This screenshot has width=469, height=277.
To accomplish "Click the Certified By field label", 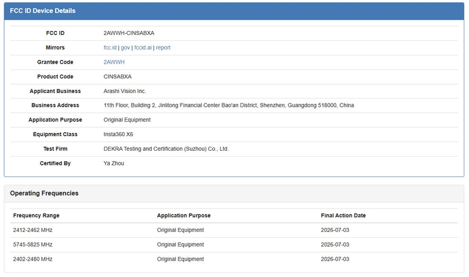I will pos(55,164).
